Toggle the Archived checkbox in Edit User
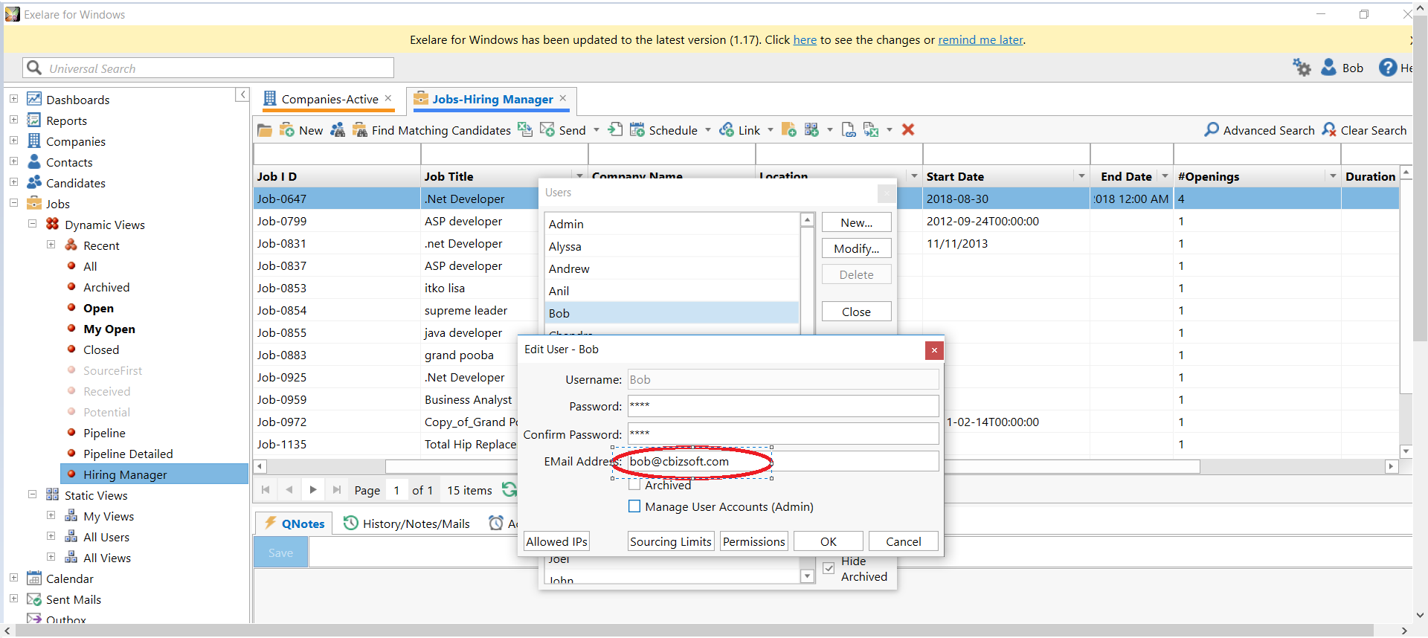 pos(634,485)
